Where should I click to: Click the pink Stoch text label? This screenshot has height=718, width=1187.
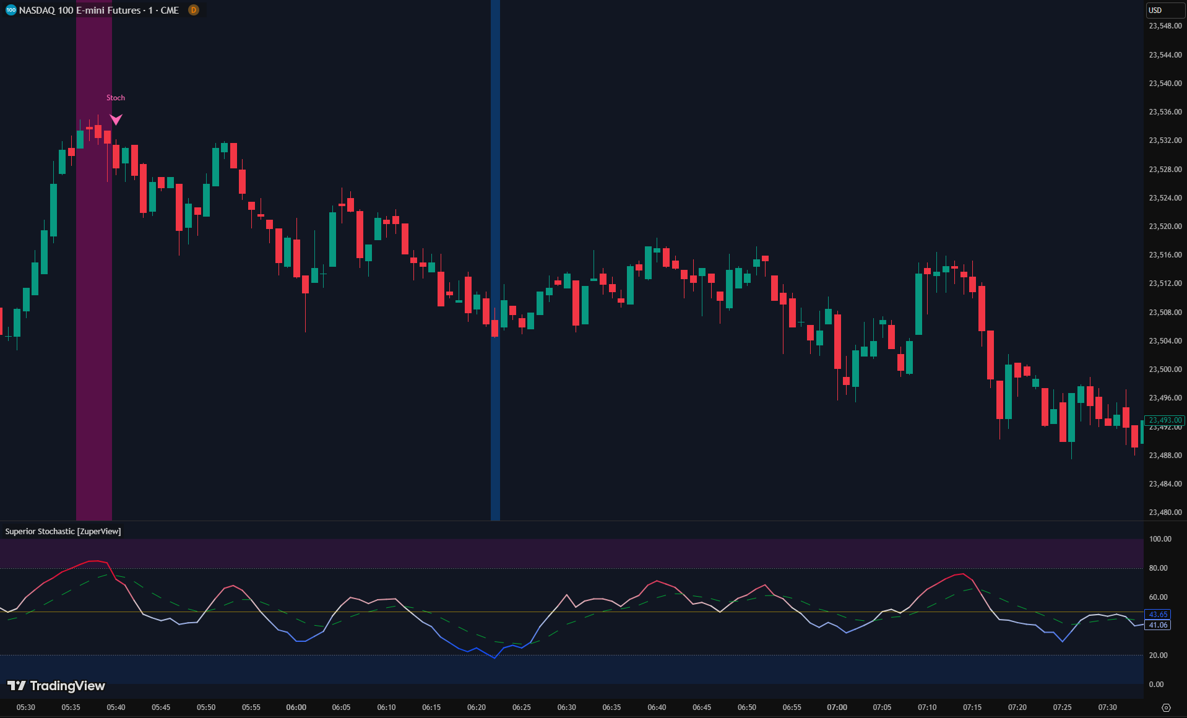(116, 98)
